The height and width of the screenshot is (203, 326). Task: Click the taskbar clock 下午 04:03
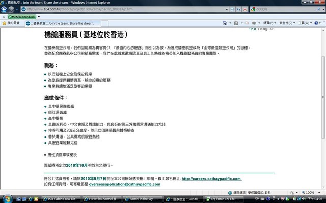pos(315,199)
